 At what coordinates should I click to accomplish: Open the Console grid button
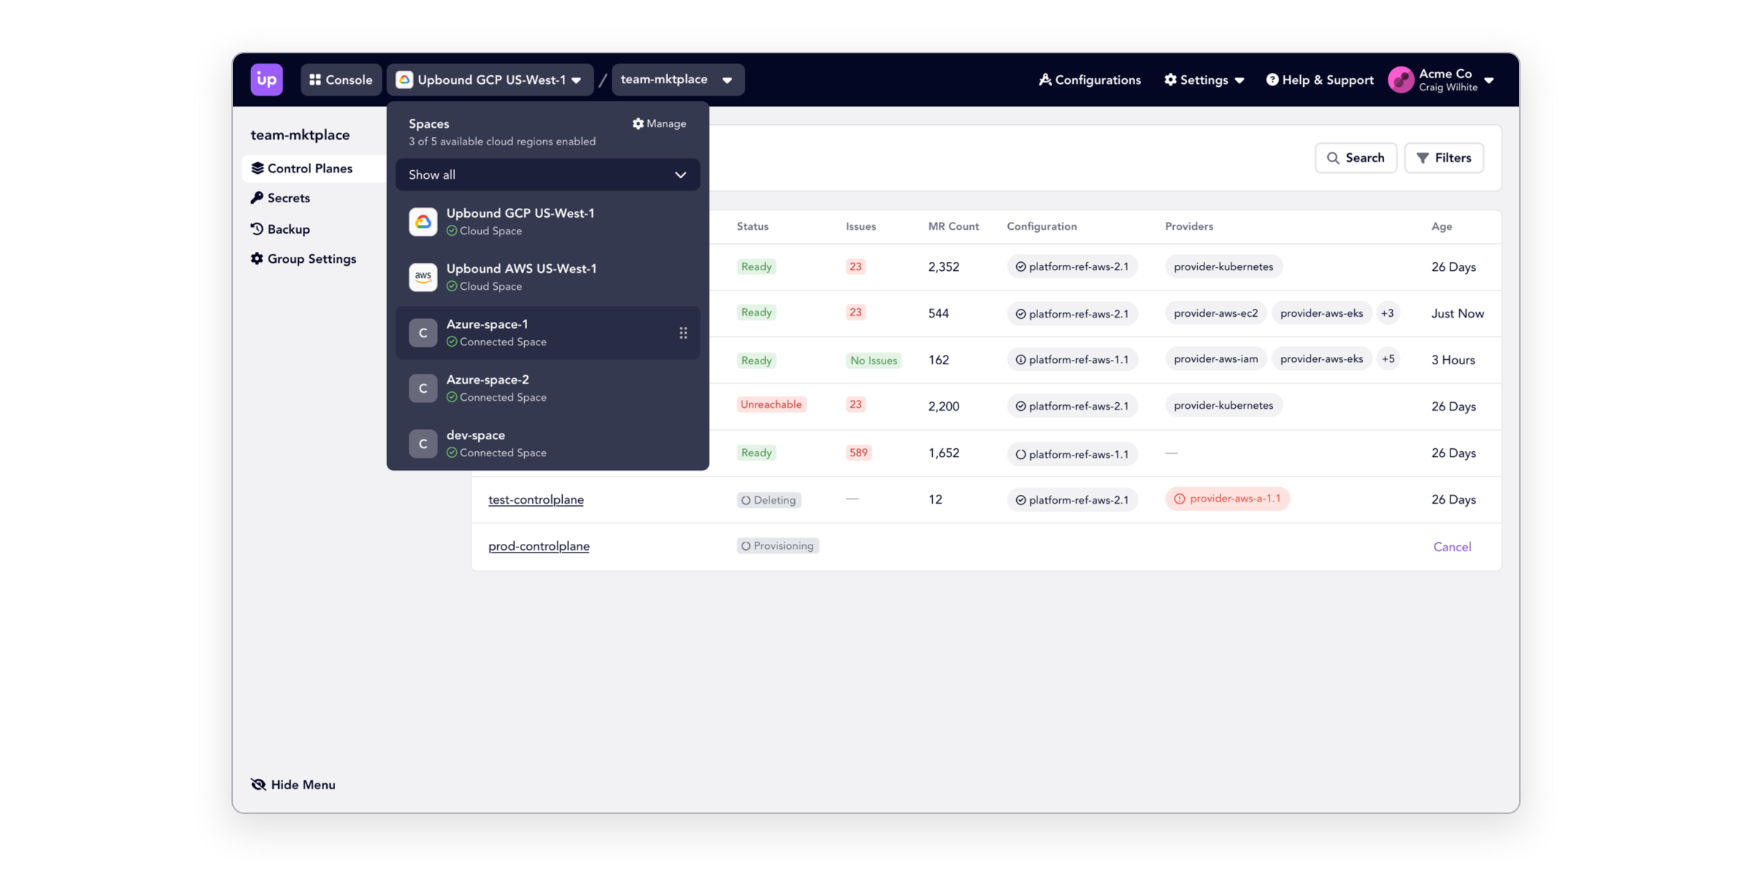[x=341, y=80]
